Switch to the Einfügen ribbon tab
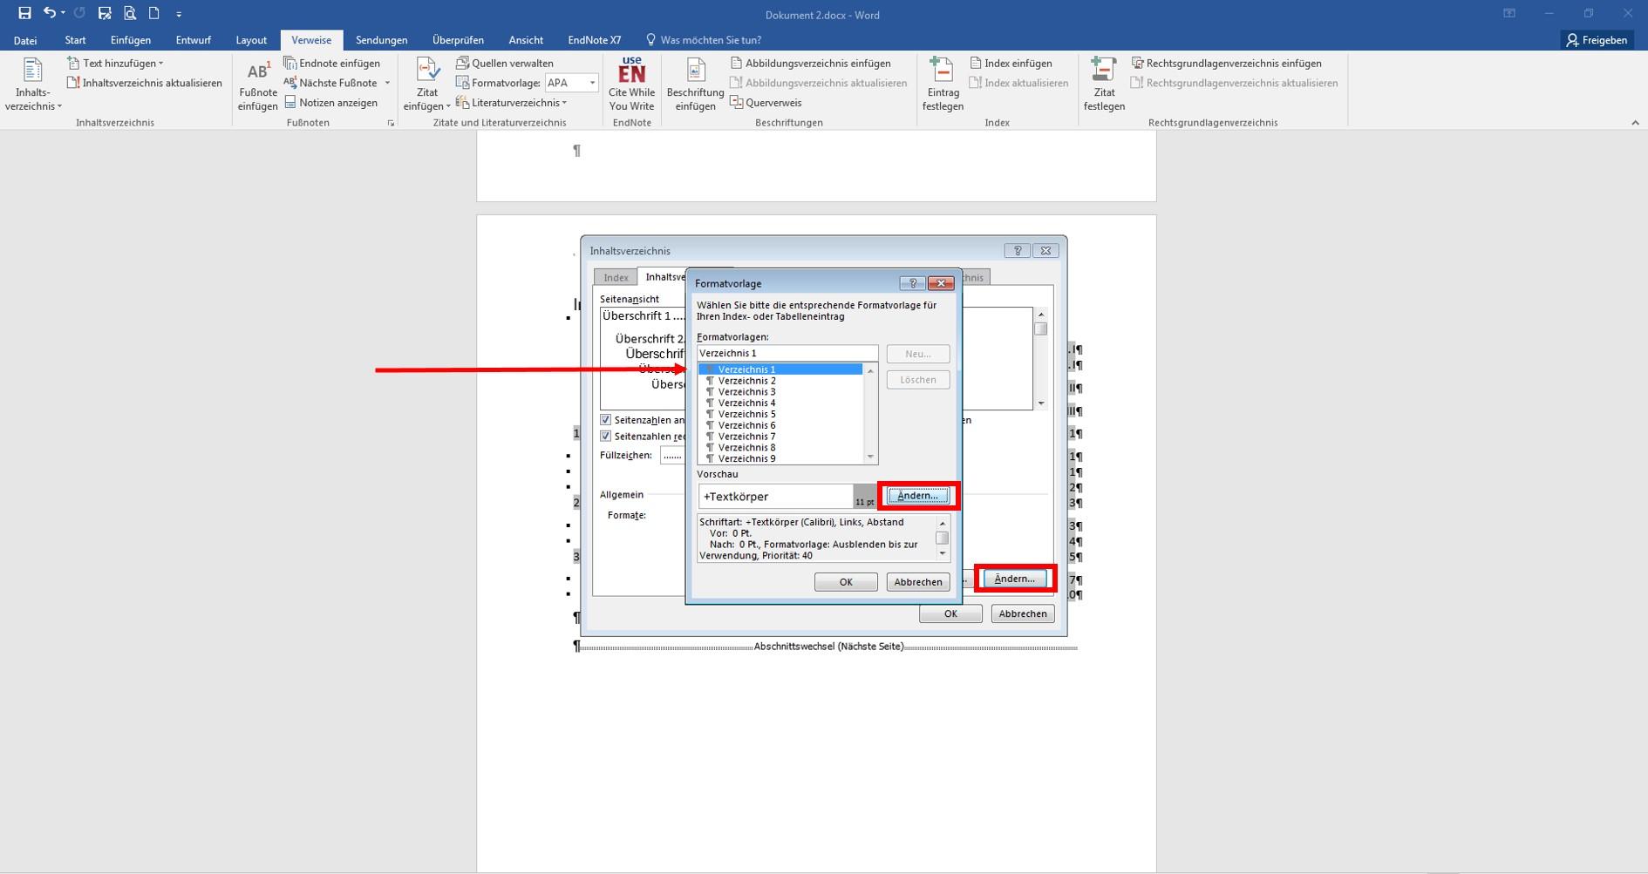This screenshot has height=874, width=1648. (130, 40)
